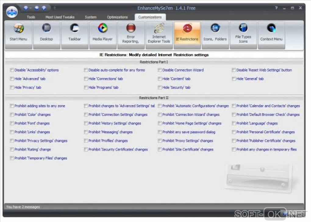Click the help question mark in title bar

276,8
